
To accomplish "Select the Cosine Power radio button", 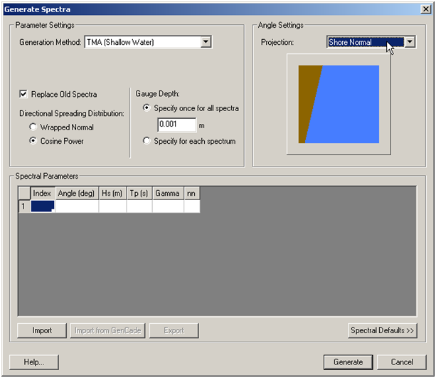I will click(33, 140).
